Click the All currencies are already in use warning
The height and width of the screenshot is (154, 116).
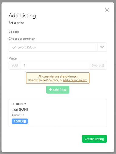(58, 78)
